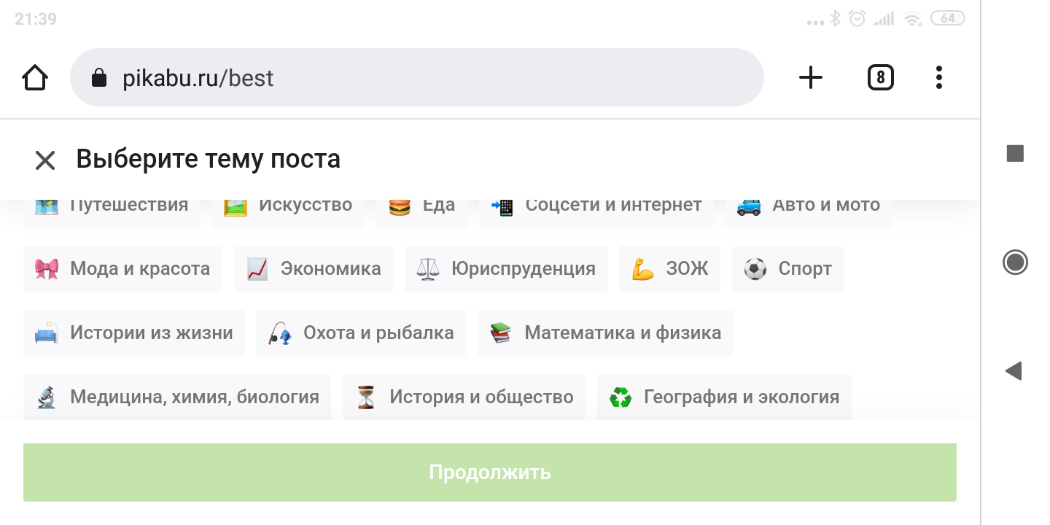Select the Медицина, химия, биология topic
Screen dimensions: 1050x525
point(177,397)
